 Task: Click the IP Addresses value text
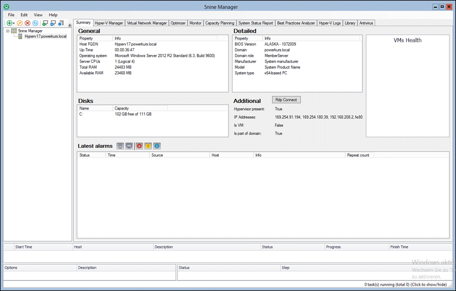(318, 117)
